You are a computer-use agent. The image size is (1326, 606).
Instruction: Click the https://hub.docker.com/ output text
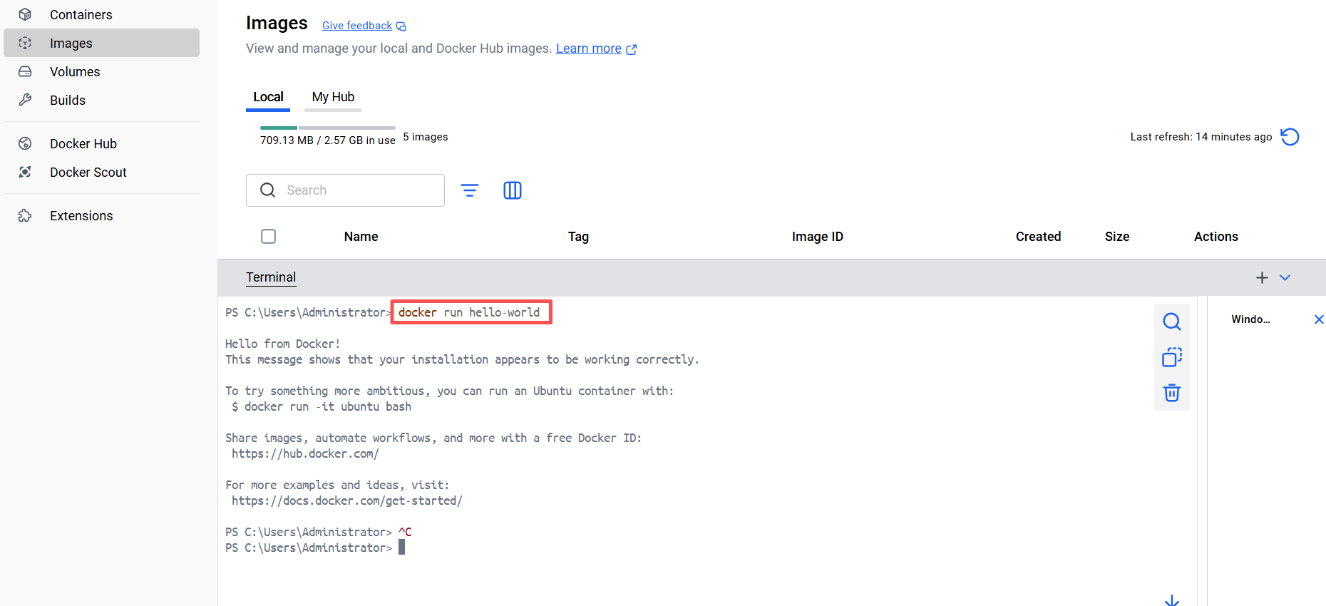305,453
